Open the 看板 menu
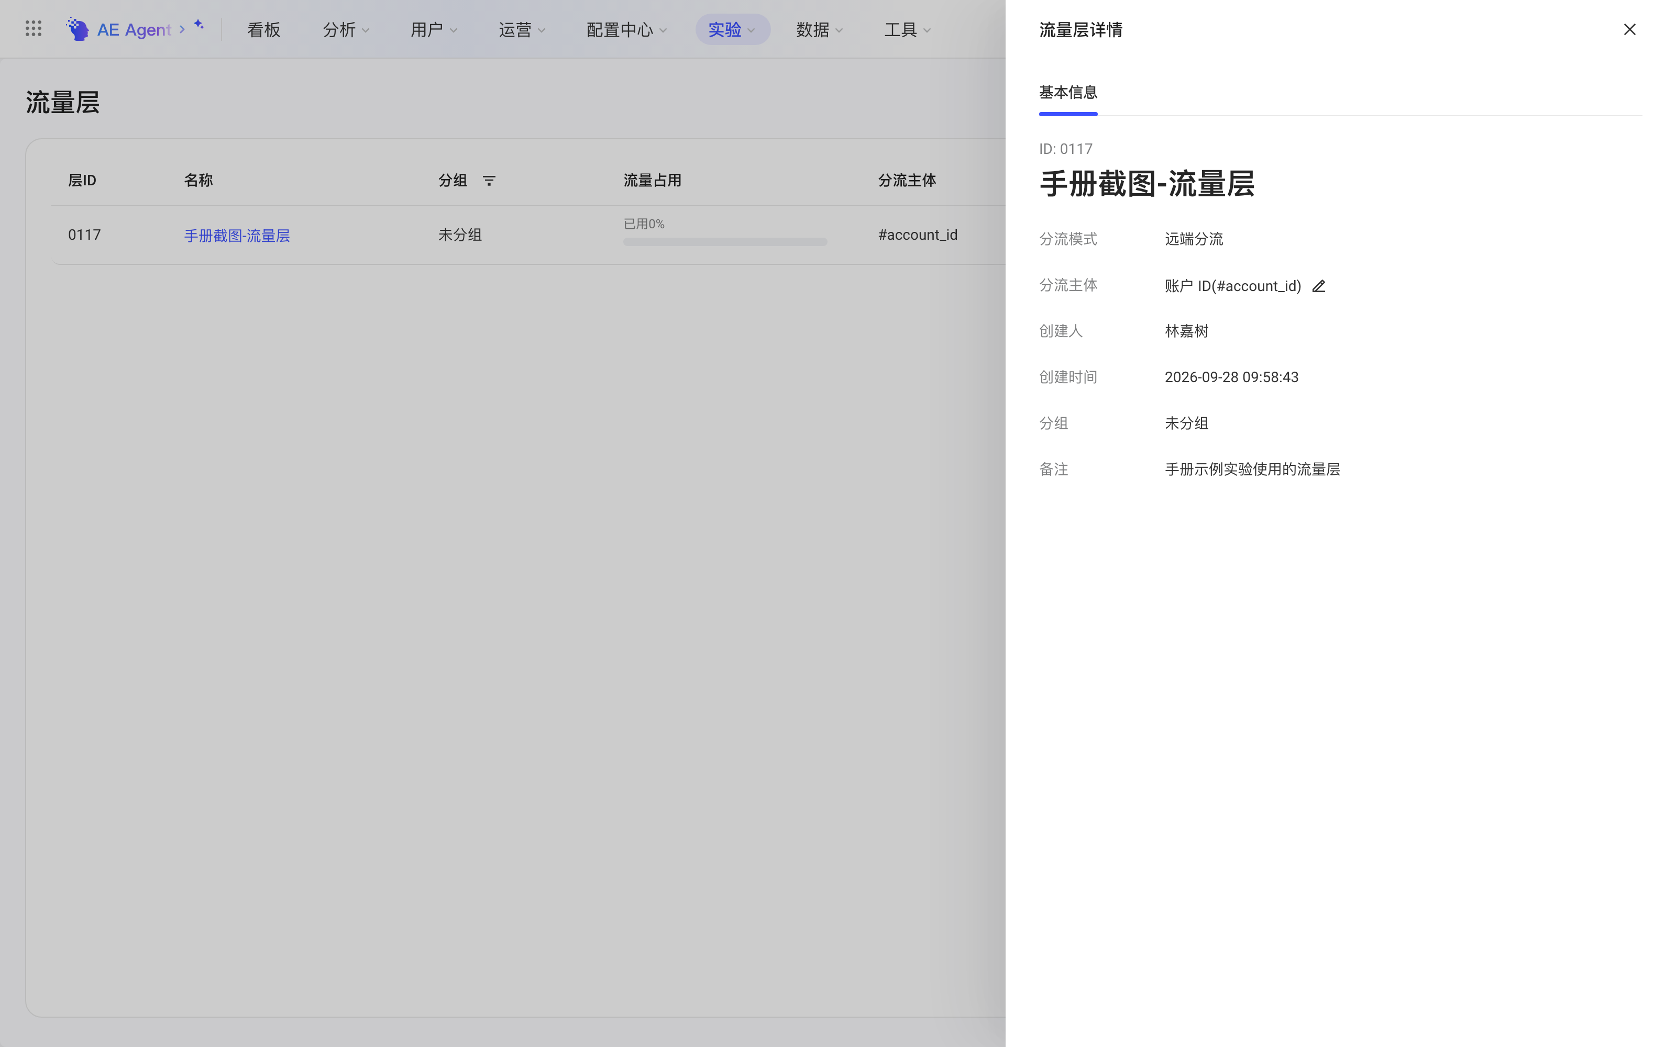 tap(264, 30)
